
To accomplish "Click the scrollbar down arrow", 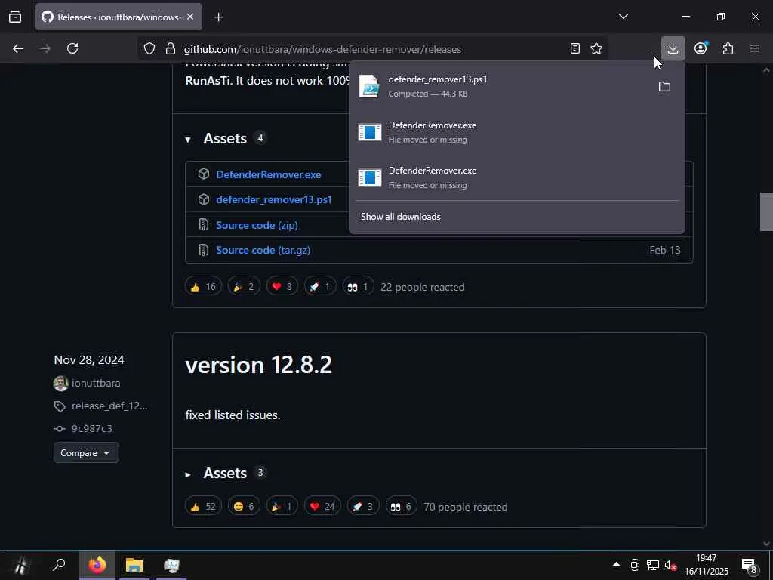I will (766, 544).
